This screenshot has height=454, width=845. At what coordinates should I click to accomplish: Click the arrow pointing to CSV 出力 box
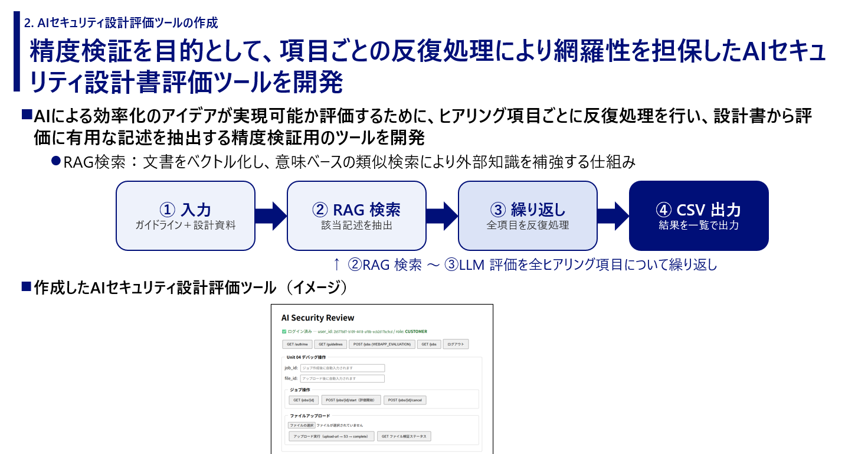coord(613,216)
